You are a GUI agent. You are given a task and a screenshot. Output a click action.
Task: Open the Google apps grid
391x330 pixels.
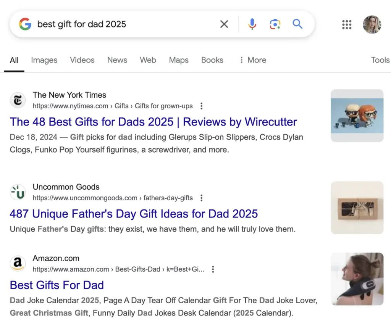click(x=347, y=24)
